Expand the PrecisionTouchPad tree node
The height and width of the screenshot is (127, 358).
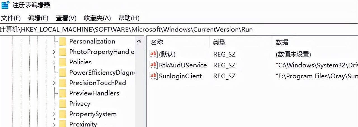click(54, 83)
